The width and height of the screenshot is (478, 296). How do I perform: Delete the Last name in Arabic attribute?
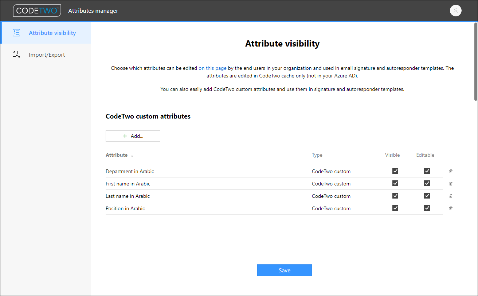point(451,196)
